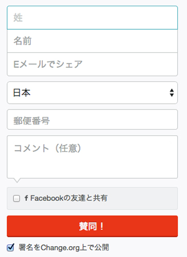Click the 姓 placeholder text
This screenshot has width=187, height=257.
(x=18, y=17)
